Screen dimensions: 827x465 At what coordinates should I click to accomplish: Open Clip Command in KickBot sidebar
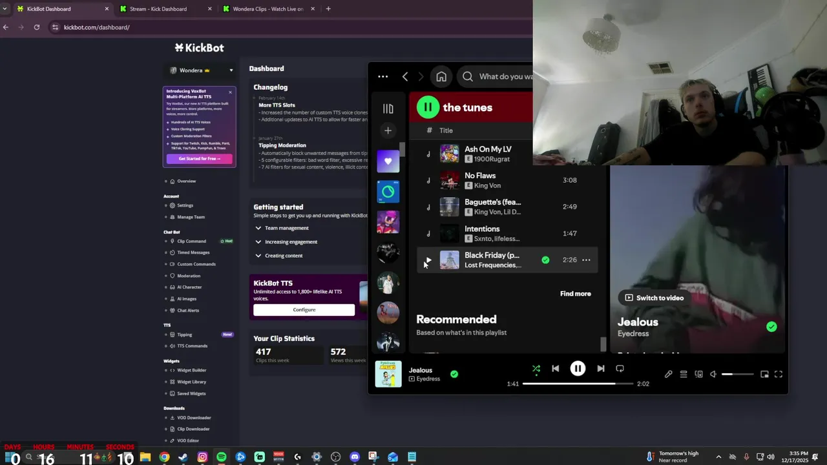tap(191, 242)
